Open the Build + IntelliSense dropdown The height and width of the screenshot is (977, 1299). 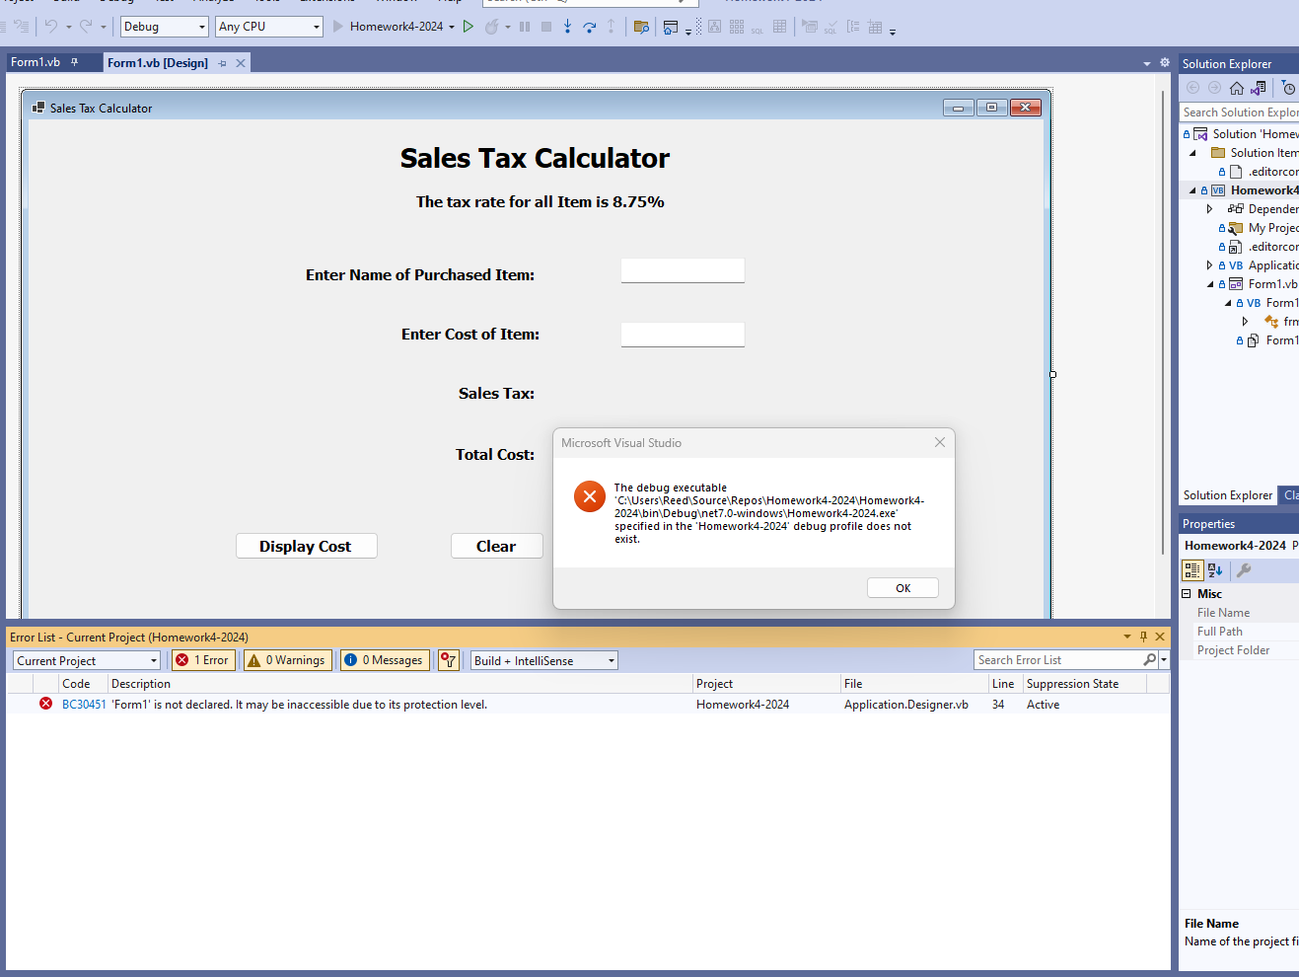544,660
